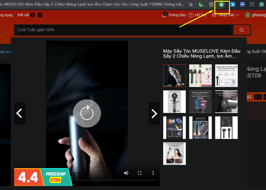Select the 00:29 video thumbnail
Screen dimensions: 266x190
[174, 76]
